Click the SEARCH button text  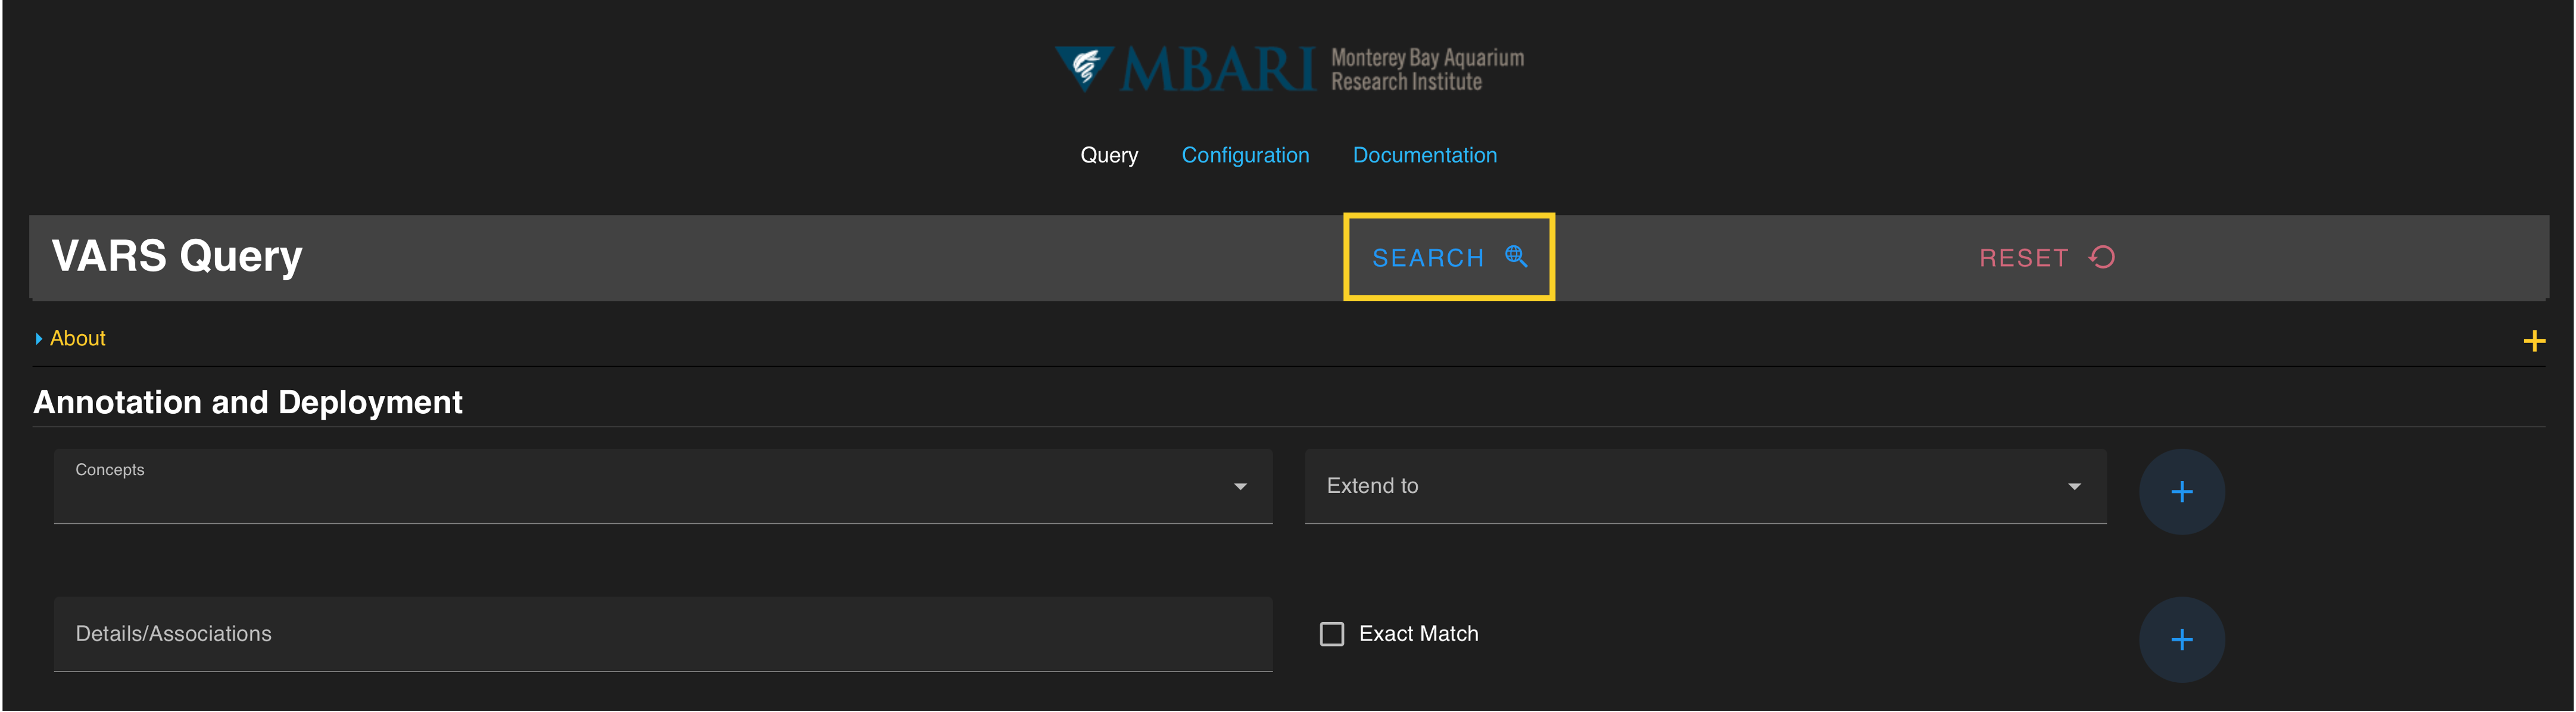[1427, 258]
